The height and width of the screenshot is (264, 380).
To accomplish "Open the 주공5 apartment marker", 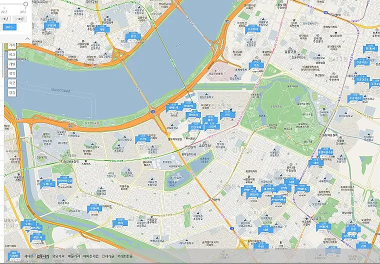I will (x=142, y=139).
